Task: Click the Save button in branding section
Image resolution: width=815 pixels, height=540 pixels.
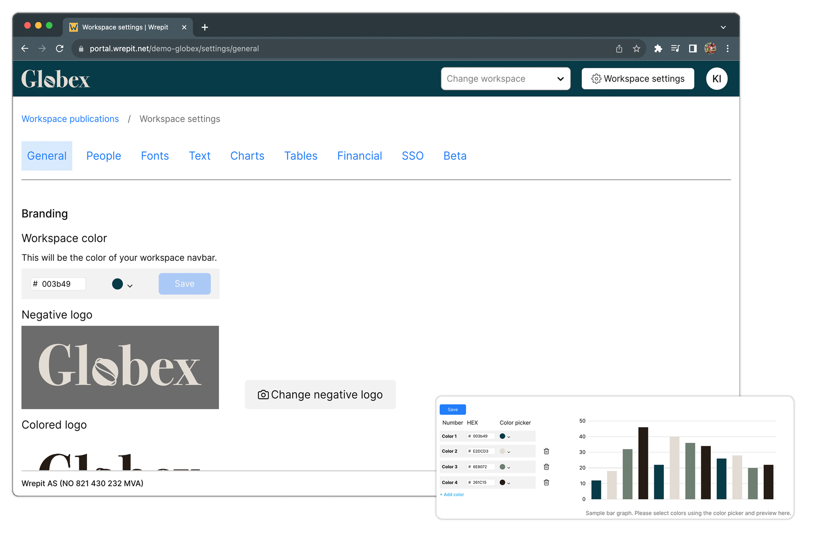Action: click(184, 283)
